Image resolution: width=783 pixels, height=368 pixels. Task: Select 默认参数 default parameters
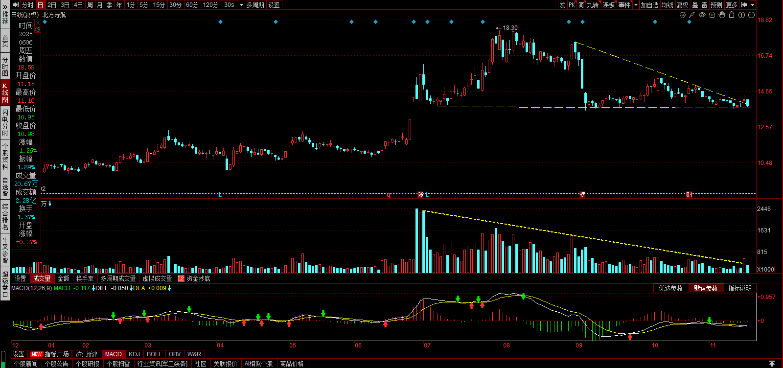pyautogui.click(x=706, y=288)
